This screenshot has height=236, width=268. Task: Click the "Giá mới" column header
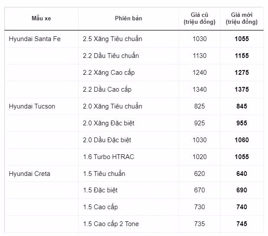(242, 18)
